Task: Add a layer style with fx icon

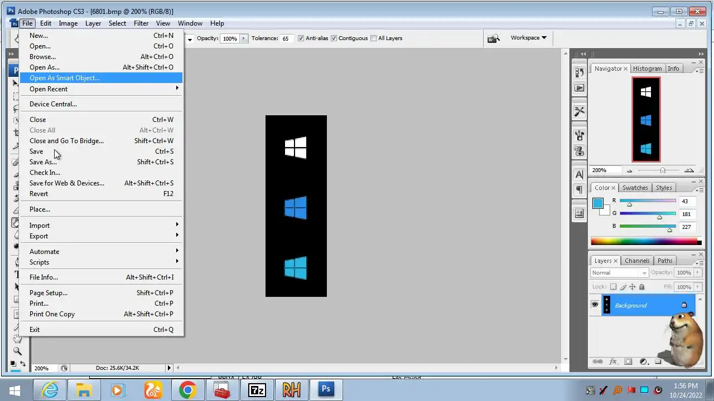Action: 613,361
